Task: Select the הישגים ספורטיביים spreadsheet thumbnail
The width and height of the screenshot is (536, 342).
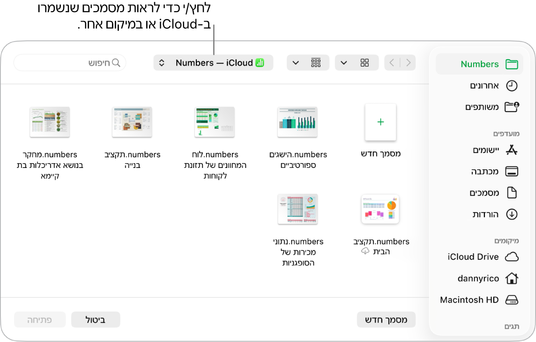Action: [x=298, y=122]
